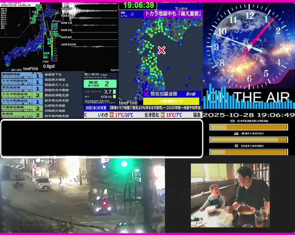Click the green square beside magnitude 3.7
The width and height of the screenshot is (295, 235).
[x=114, y=92]
